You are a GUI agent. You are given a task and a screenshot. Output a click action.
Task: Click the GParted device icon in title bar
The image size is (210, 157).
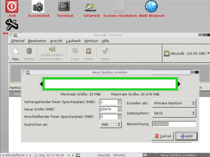click(x=15, y=35)
